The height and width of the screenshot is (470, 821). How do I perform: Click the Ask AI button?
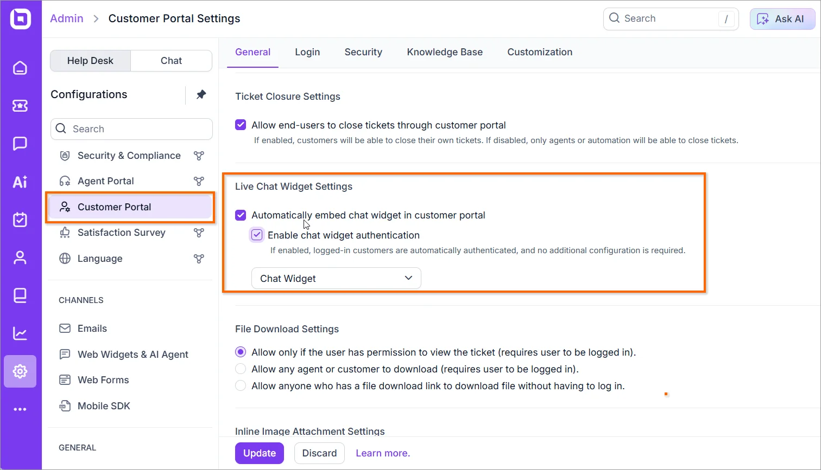(782, 18)
